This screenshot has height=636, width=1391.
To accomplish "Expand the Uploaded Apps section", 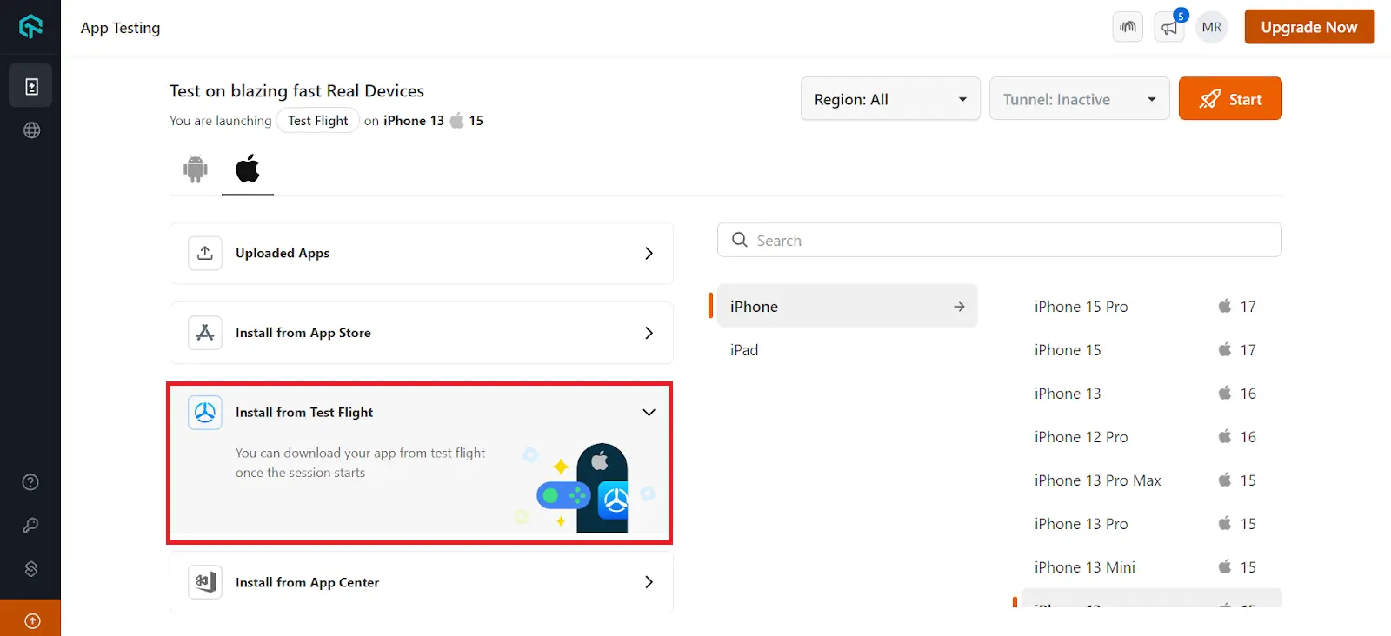I will point(421,253).
